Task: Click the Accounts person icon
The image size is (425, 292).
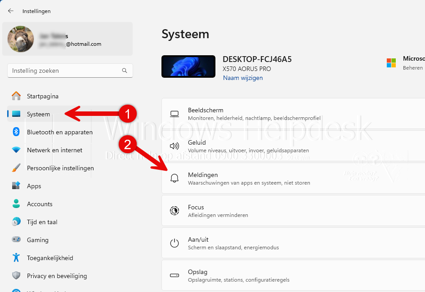Action: [x=16, y=204]
